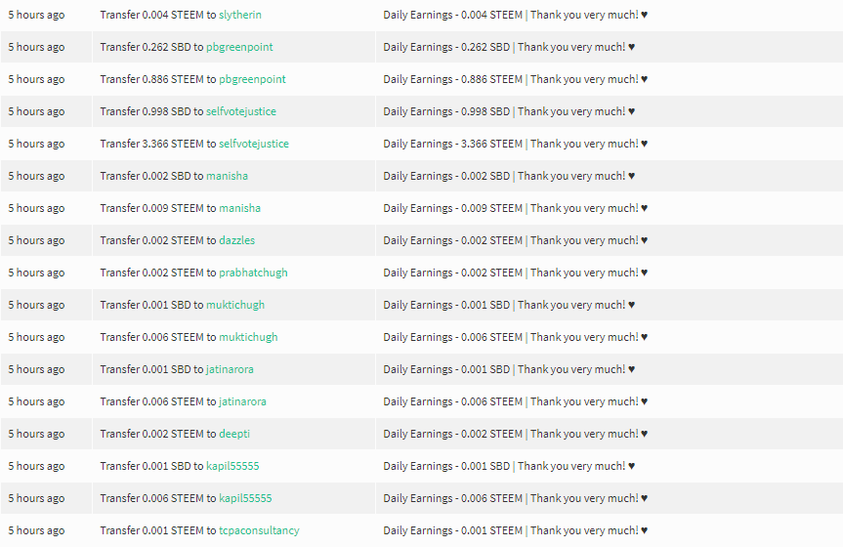This screenshot has height=547, width=843.
Task: Click '5 hours ago' in tcpaconsultancy row
Action: pyautogui.click(x=36, y=530)
